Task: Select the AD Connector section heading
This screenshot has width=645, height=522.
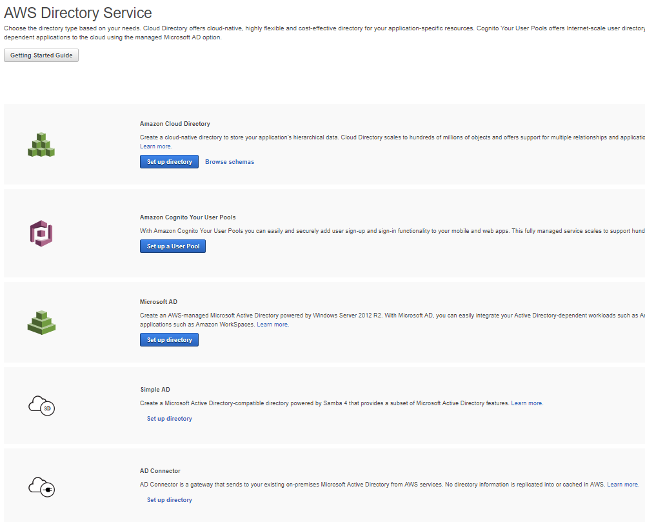Action: [160, 471]
